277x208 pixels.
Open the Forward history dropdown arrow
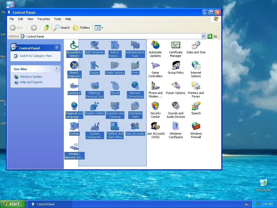point(40,28)
